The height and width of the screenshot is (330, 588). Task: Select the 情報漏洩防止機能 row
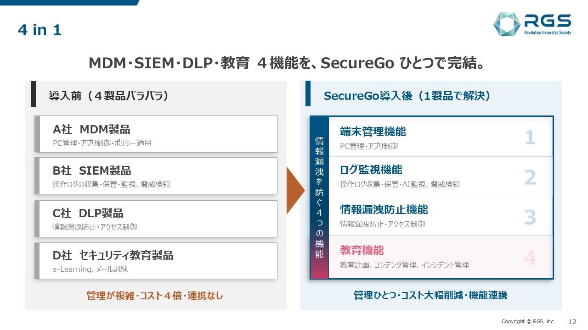tap(441, 216)
